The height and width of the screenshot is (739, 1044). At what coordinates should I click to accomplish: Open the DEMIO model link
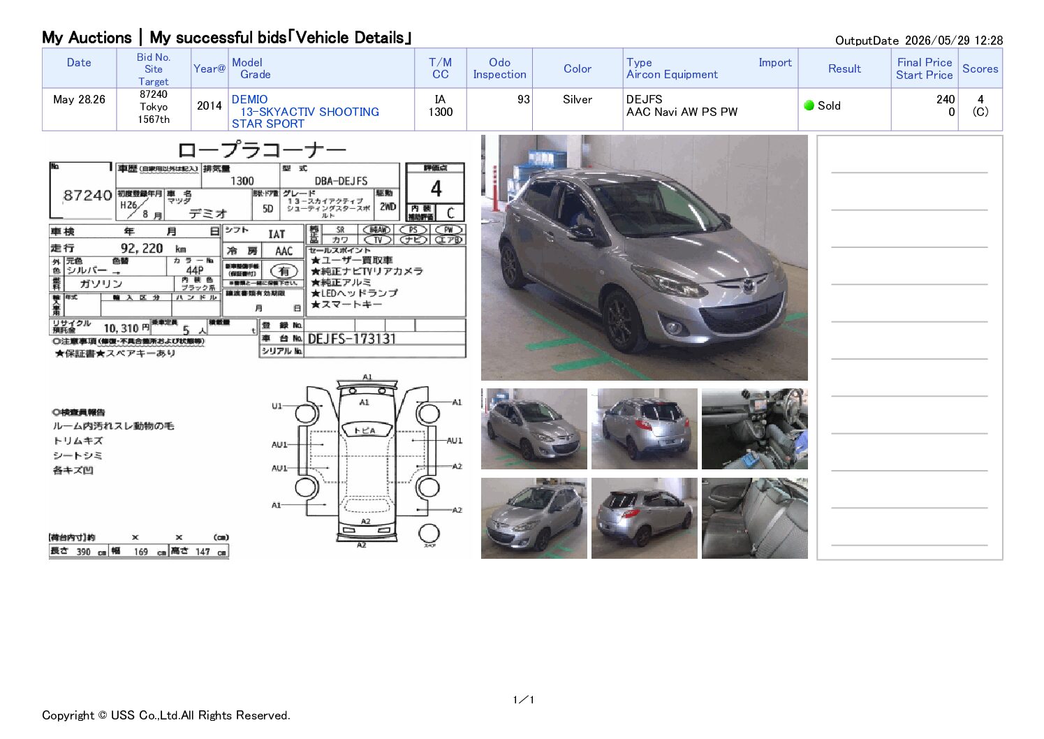coord(249,99)
